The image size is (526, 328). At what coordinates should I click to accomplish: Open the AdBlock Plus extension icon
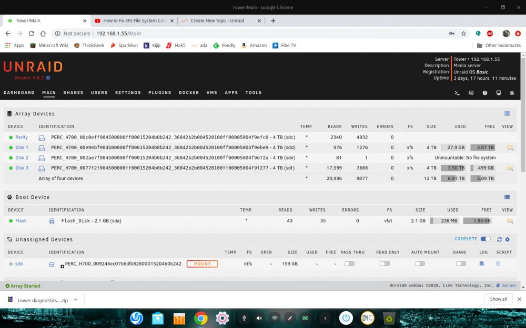490,34
